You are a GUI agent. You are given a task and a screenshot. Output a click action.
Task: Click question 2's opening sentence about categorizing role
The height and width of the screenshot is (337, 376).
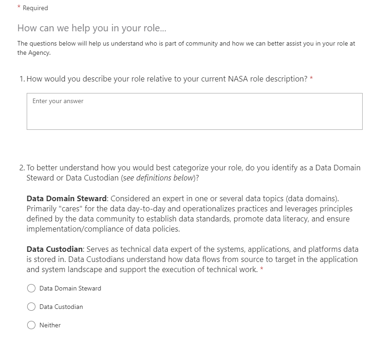[x=193, y=168]
